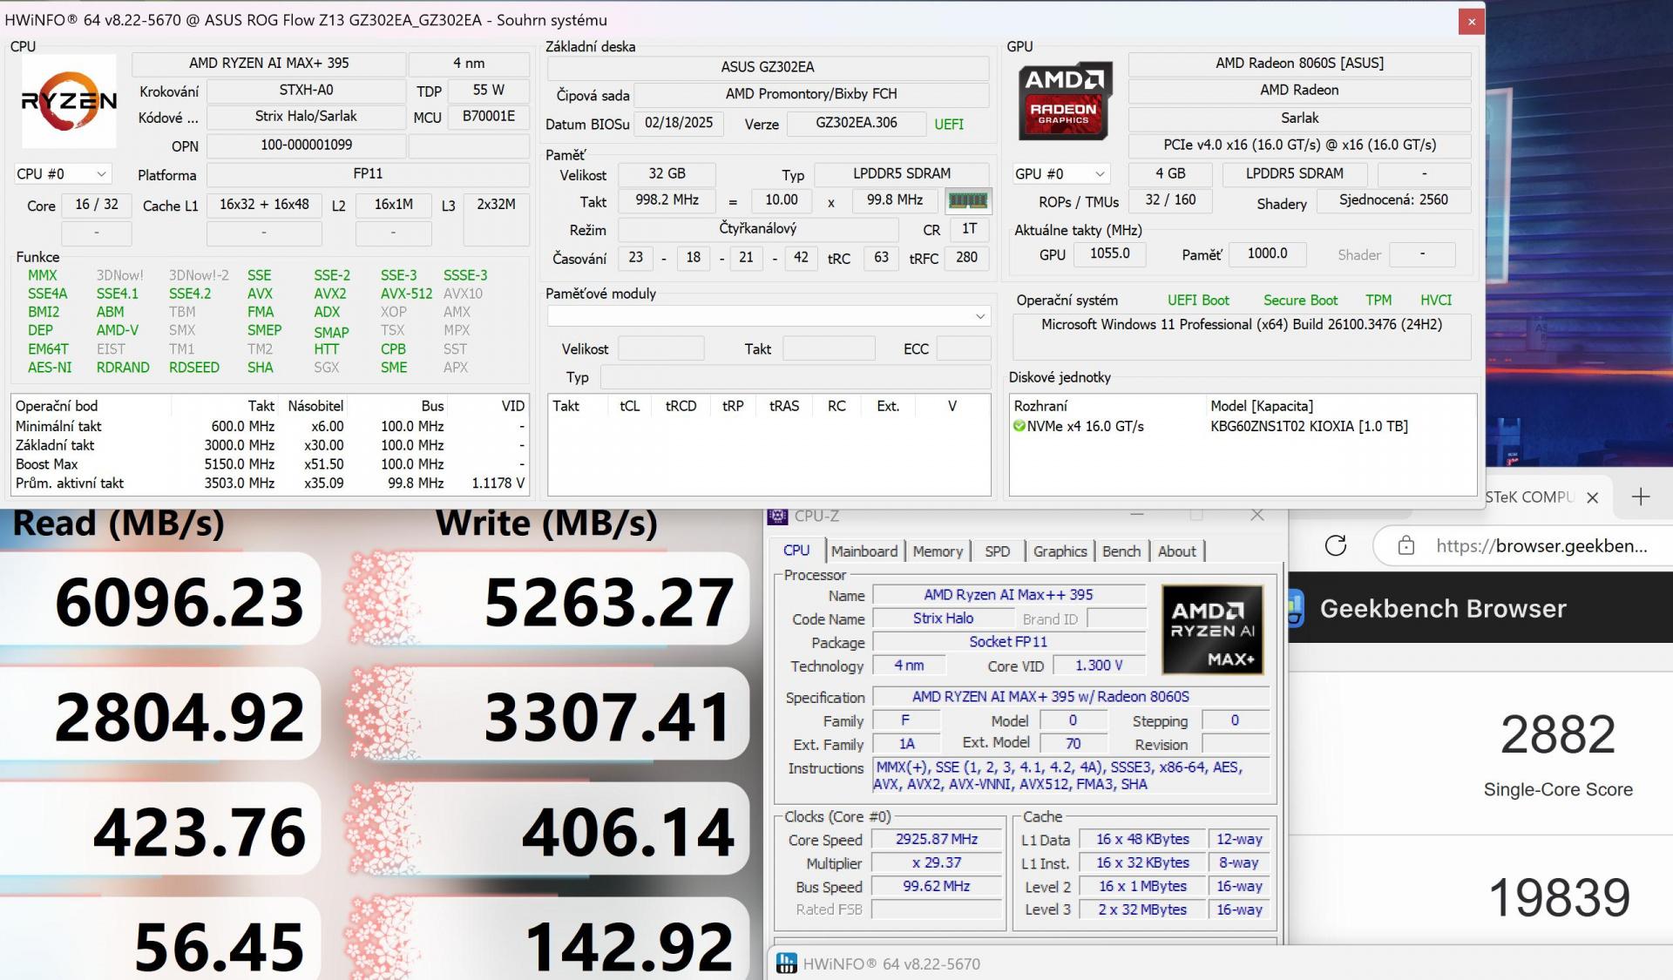Click the Level 3 cache '2 x 32 MBytes' value

pyautogui.click(x=1142, y=909)
